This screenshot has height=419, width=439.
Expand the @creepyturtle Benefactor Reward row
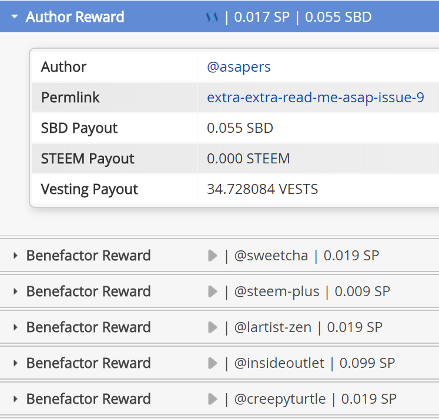click(15, 400)
